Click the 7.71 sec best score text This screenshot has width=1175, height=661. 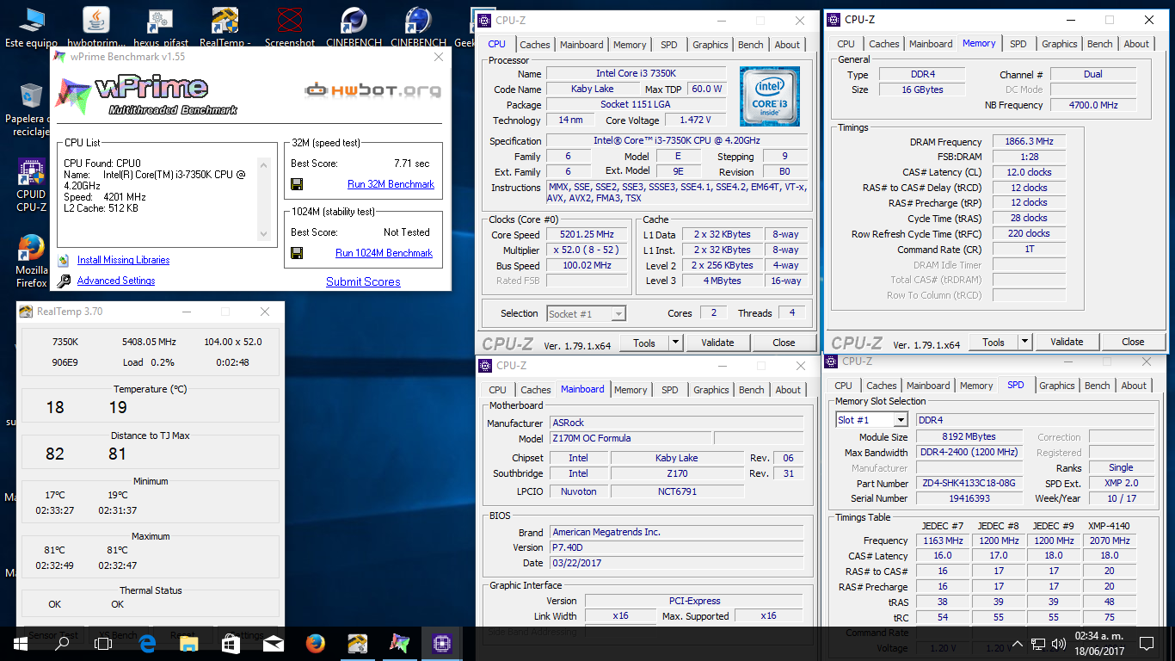click(411, 164)
